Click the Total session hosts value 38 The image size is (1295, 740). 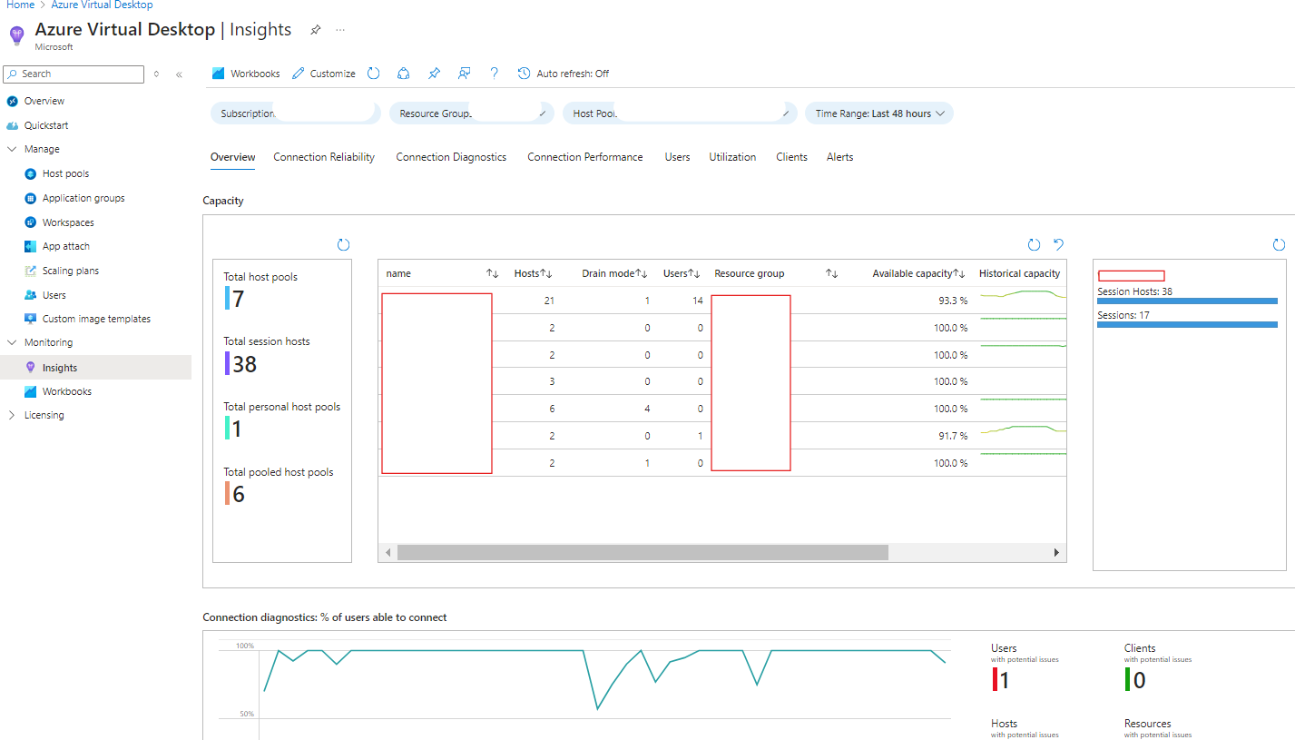[244, 364]
